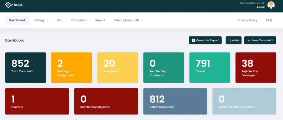Image resolution: width=283 pixels, height=120 pixels.
Task: Open the Waiting for Assignment card
Action: click(72, 67)
